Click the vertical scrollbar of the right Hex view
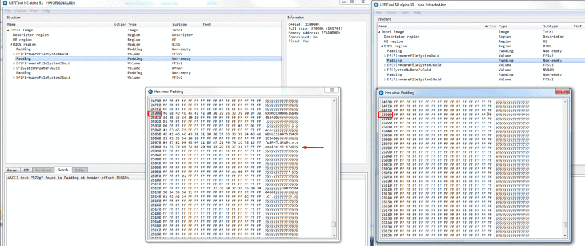This screenshot has height=246, width=585. tap(565, 170)
